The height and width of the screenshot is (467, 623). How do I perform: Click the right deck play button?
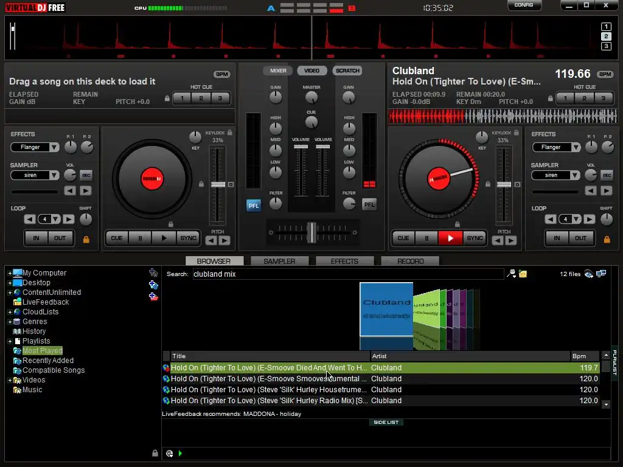tap(450, 238)
